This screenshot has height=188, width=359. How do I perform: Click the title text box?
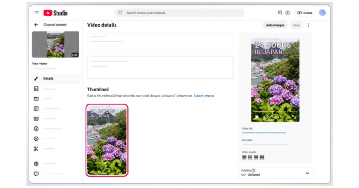click(160, 42)
